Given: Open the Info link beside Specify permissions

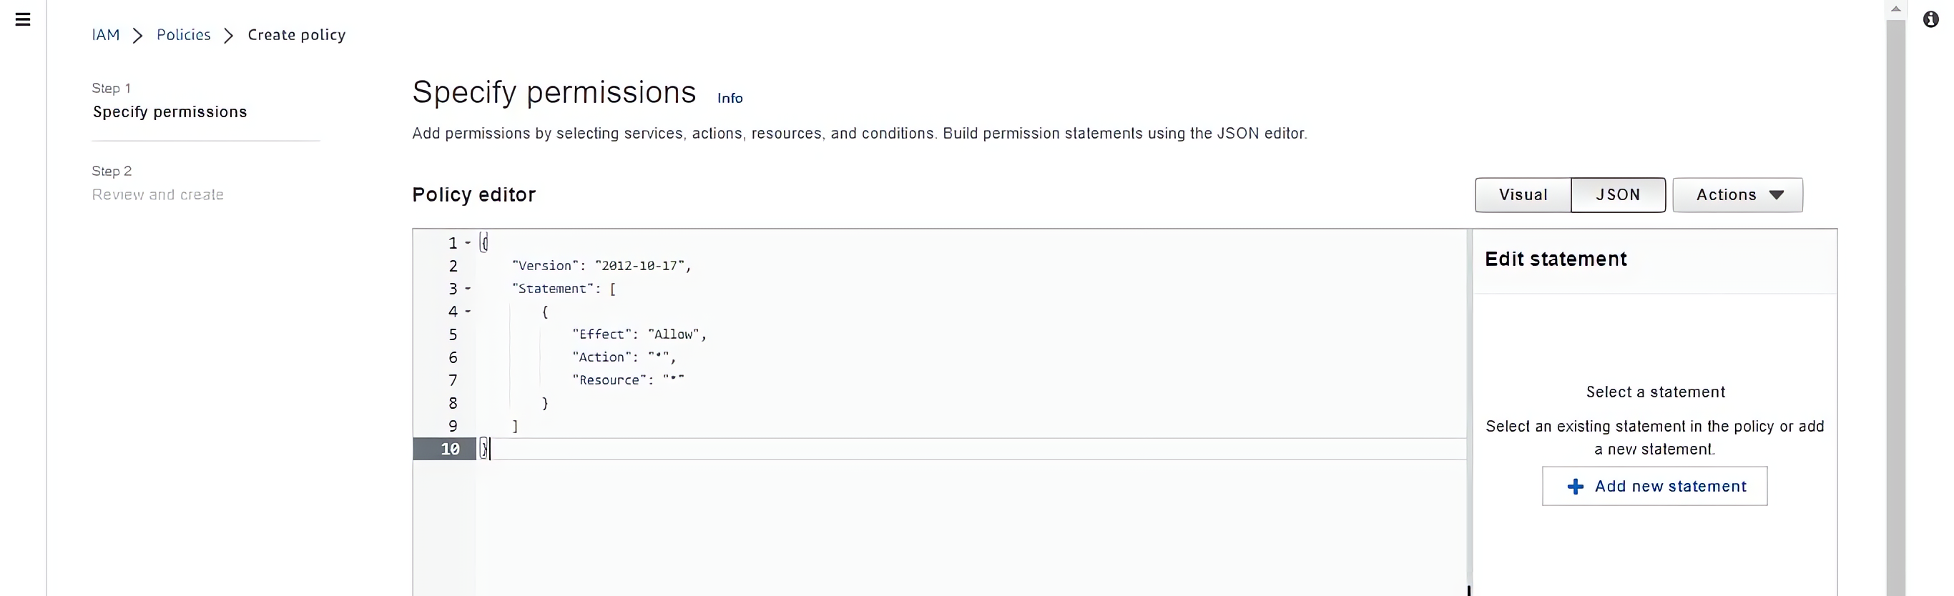Looking at the screenshot, I should (x=730, y=99).
